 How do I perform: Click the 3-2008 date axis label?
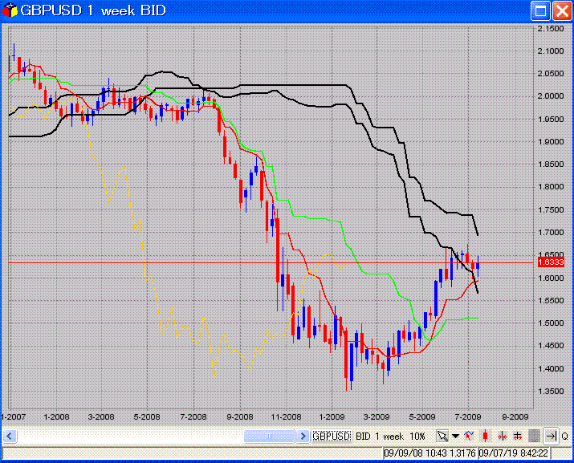[101, 417]
